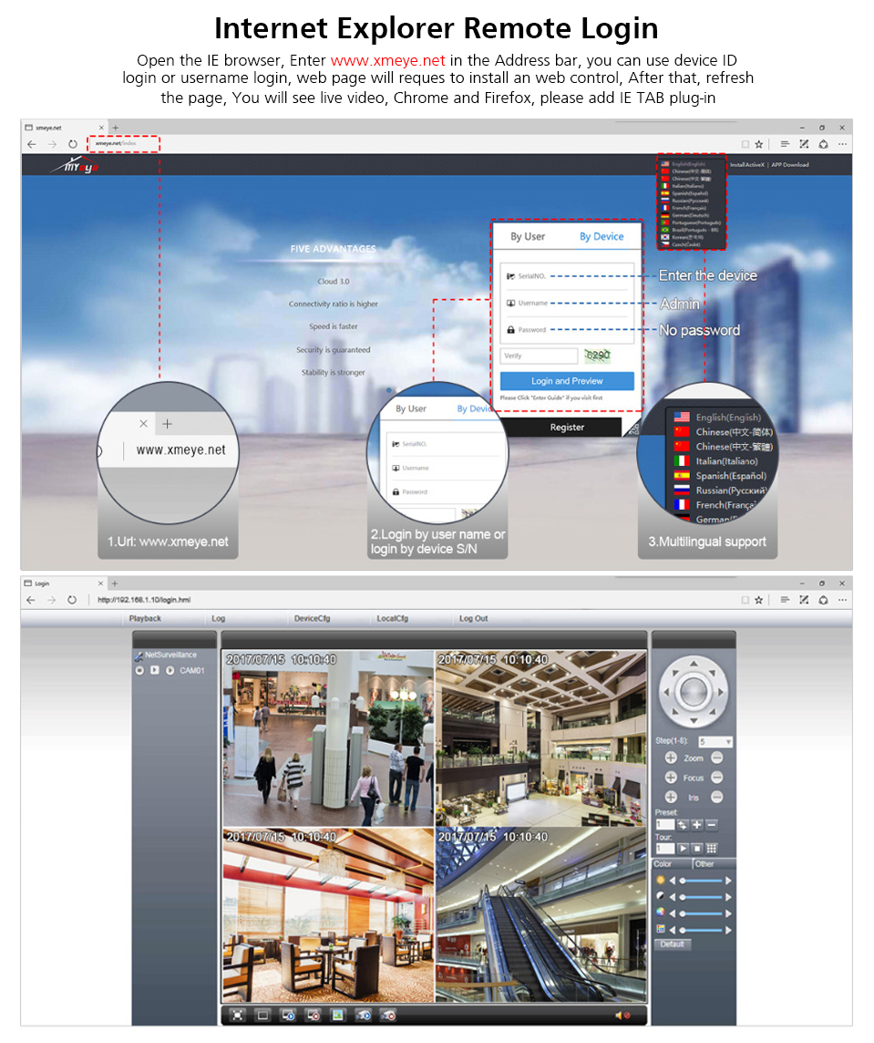874x1043 pixels.
Task: Start the tour with the play button
Action: (x=683, y=848)
